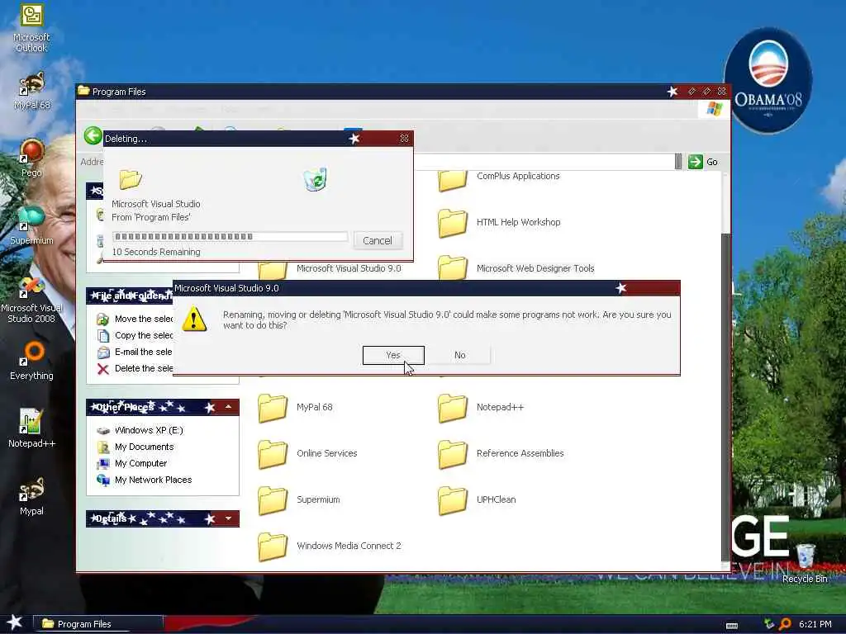Open Windows XP (E:) in Other Places
Viewport: 846px width, 634px height.
140,430
